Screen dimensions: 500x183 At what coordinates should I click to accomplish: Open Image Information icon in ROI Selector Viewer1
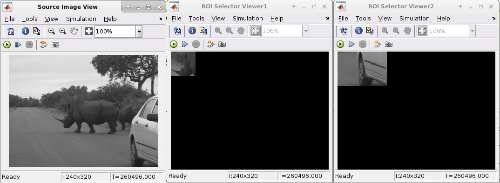point(192,31)
